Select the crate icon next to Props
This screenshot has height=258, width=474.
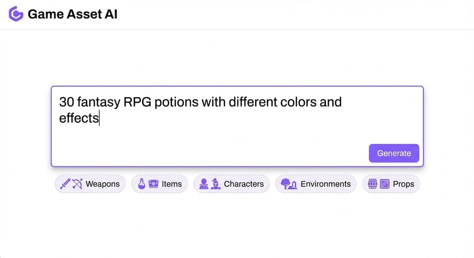pos(384,184)
